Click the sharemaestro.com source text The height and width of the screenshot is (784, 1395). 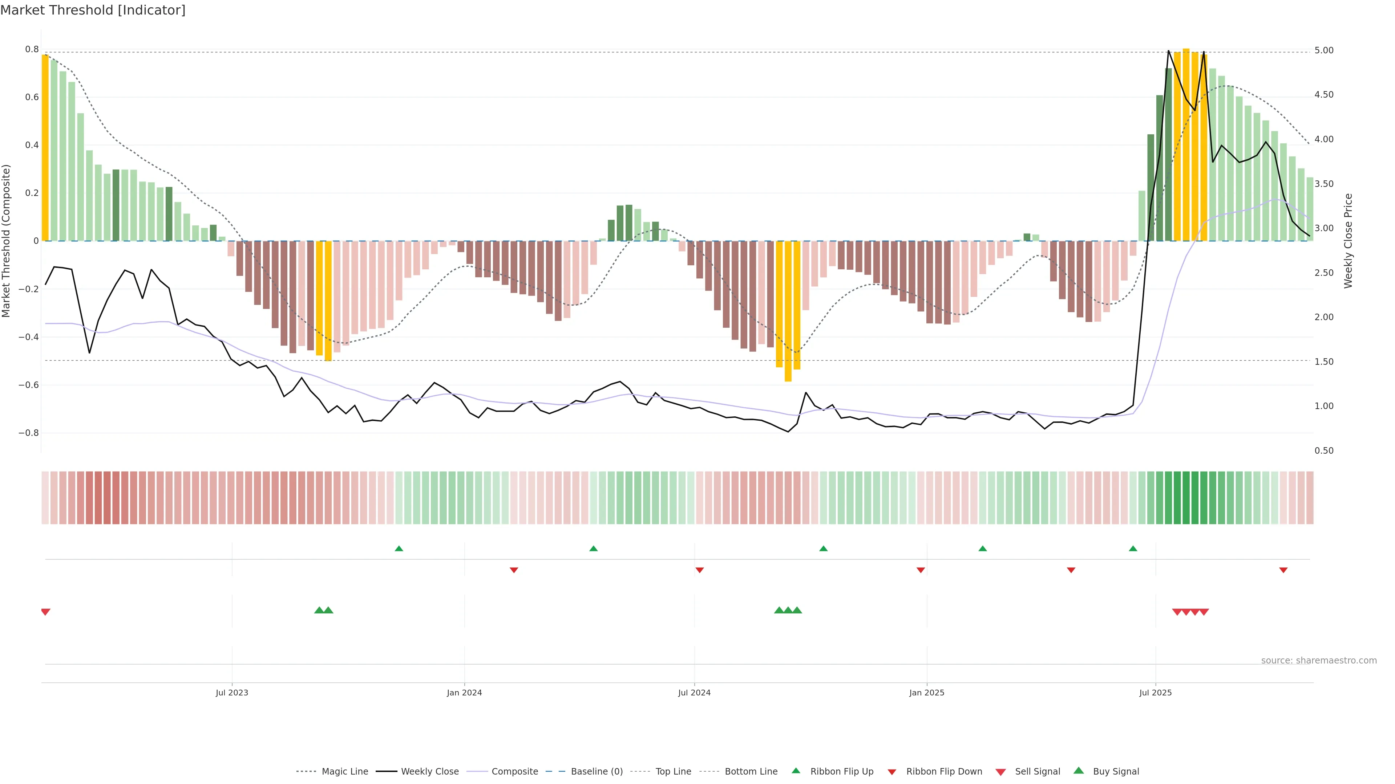coord(1319,660)
